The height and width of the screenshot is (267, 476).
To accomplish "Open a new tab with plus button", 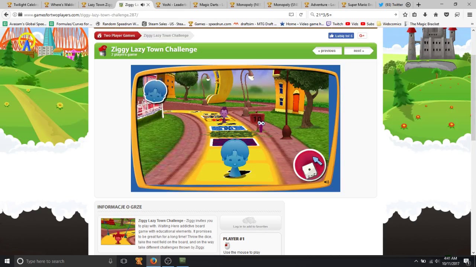I will coord(418,5).
